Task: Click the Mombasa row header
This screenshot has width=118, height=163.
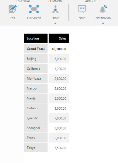Action: [36, 79]
